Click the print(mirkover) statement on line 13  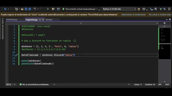pyautogui.click(x=31, y=61)
